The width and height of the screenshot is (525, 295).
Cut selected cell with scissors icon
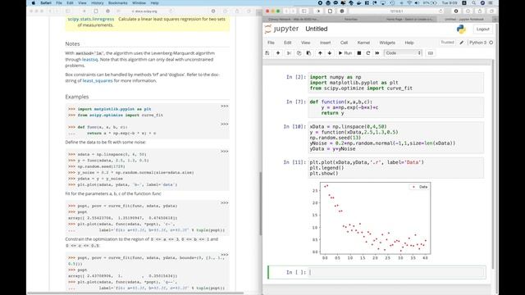coord(289,52)
